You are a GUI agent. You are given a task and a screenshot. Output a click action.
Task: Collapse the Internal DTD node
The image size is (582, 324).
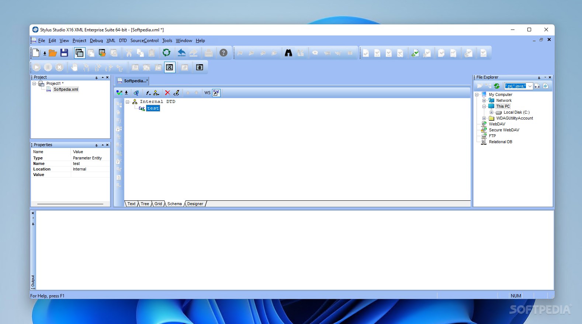[x=128, y=102]
